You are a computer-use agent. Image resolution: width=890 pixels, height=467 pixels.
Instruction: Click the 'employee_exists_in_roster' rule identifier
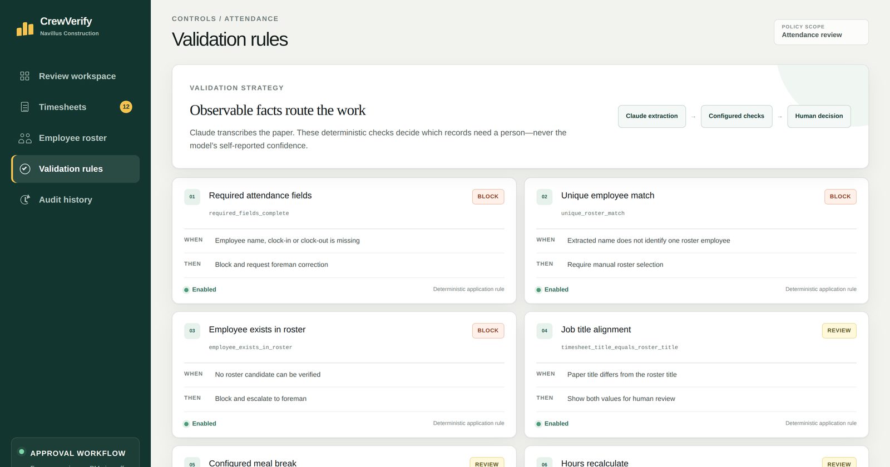click(250, 347)
